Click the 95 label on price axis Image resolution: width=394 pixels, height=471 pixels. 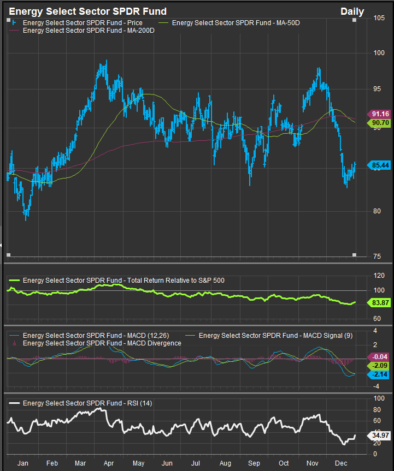(x=377, y=89)
